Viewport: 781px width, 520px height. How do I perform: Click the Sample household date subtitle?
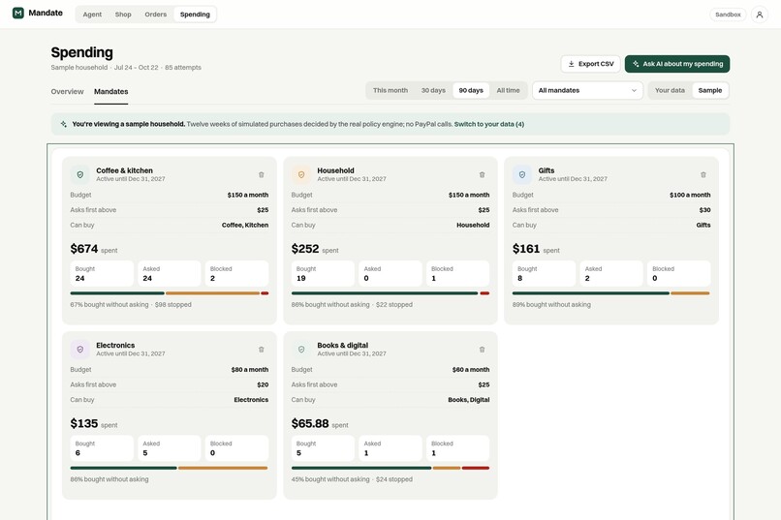[x=126, y=67]
